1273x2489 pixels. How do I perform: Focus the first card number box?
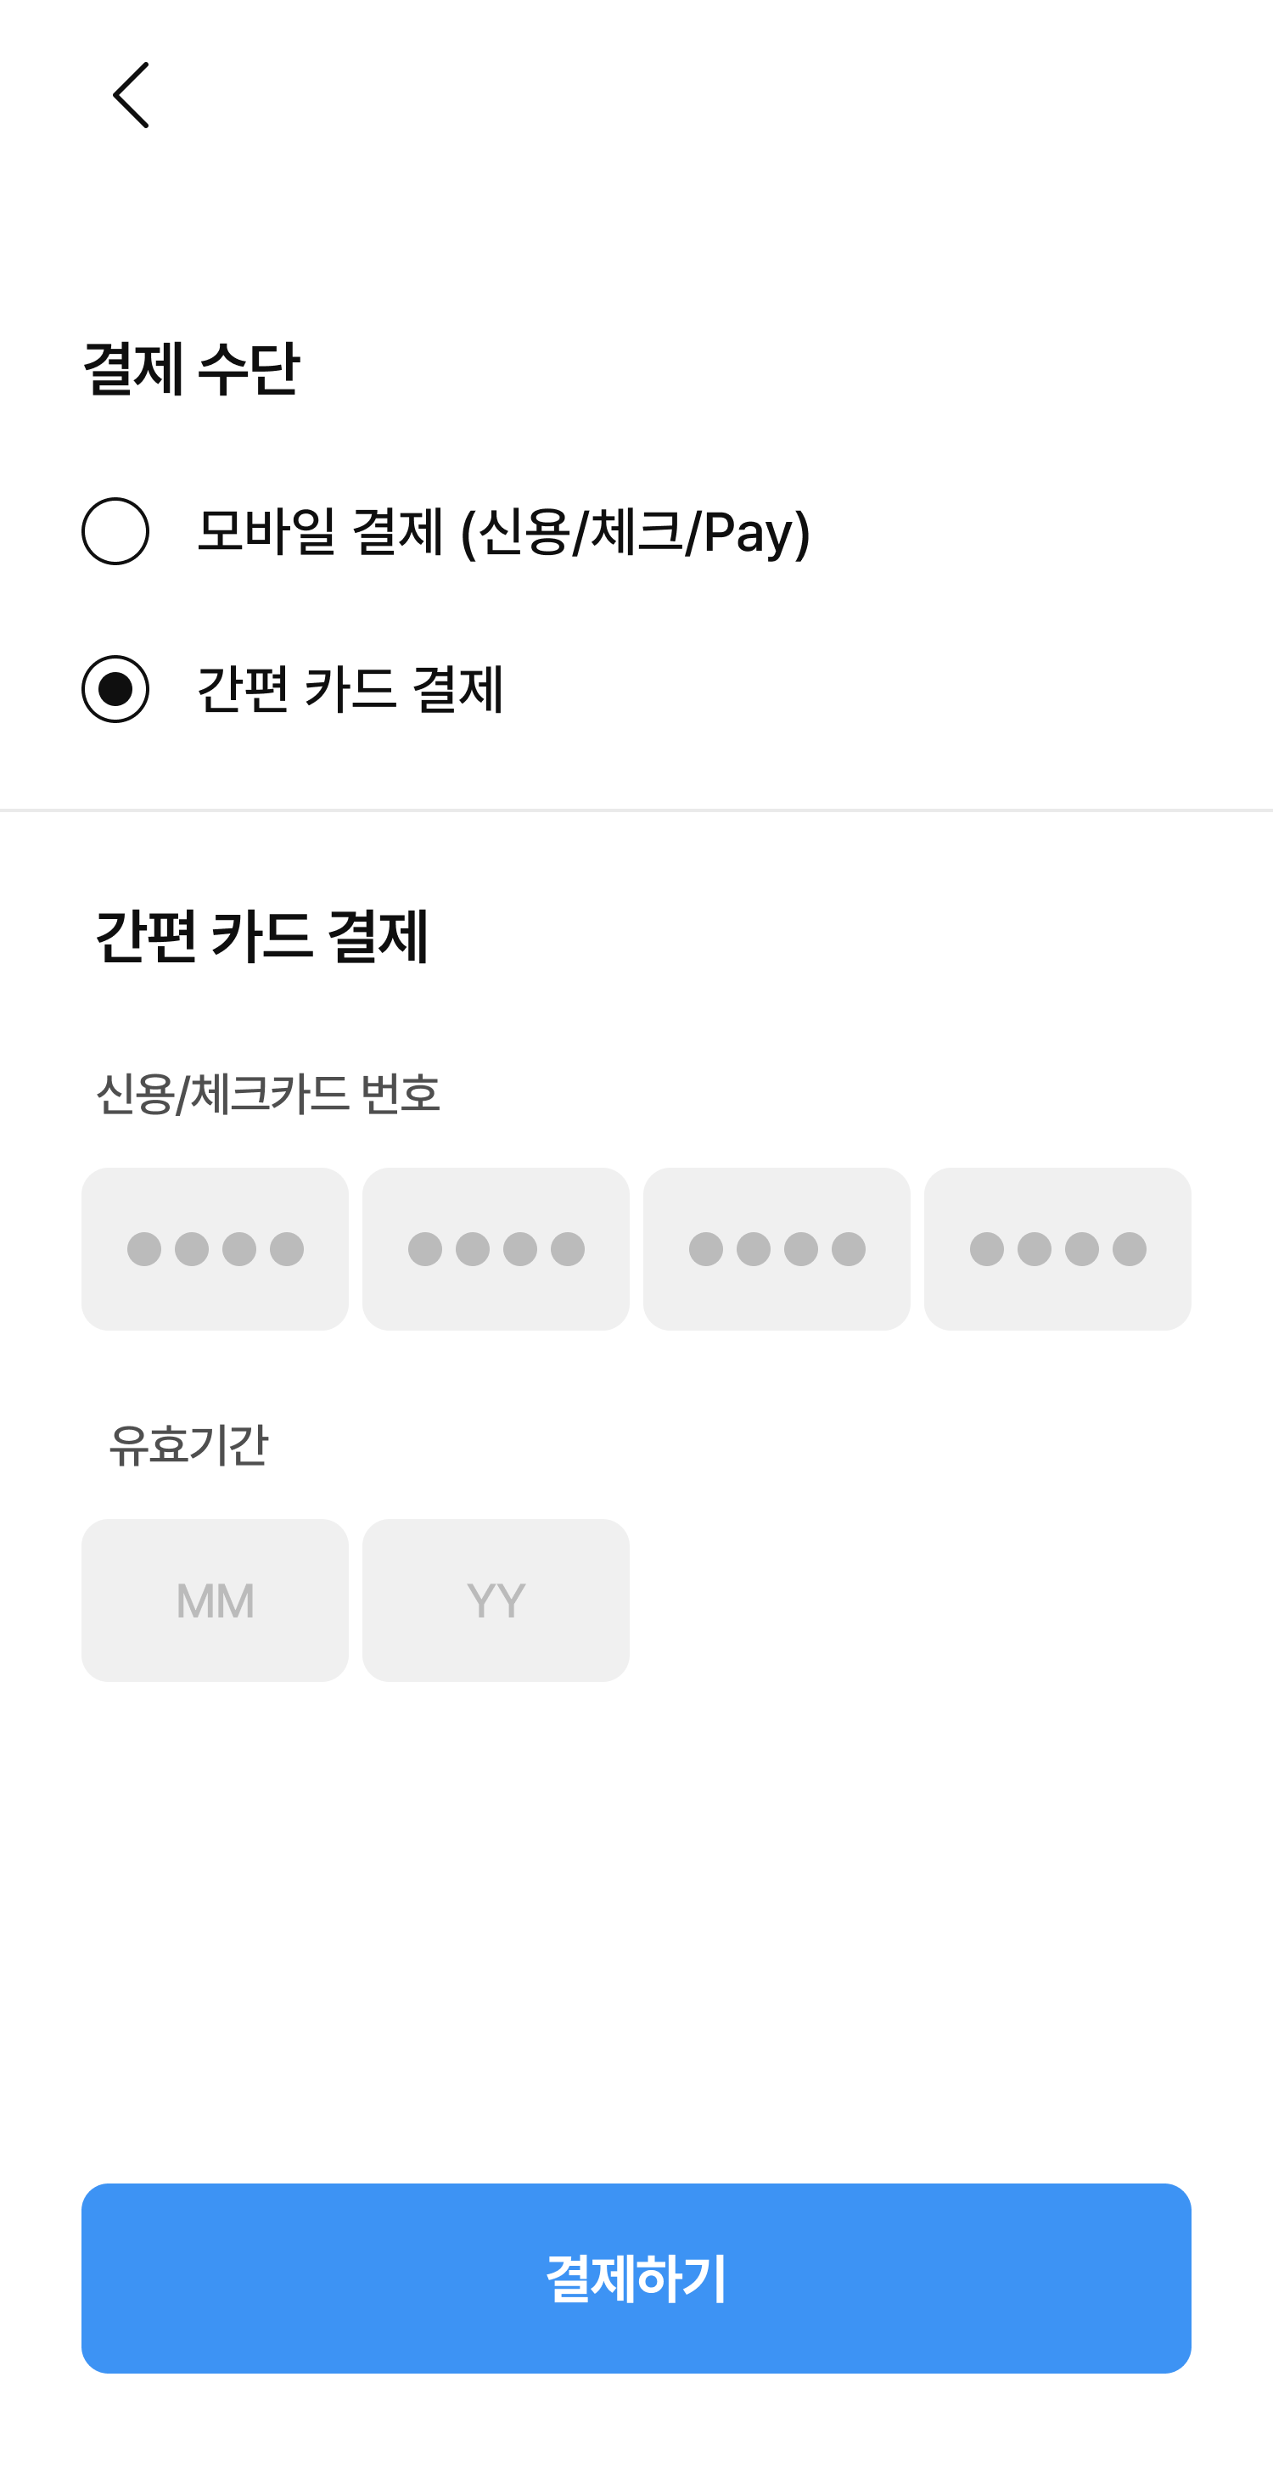tap(215, 1248)
